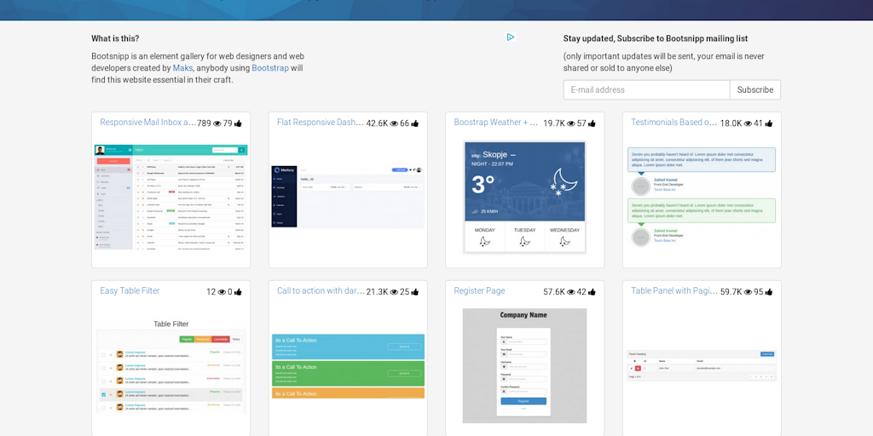This screenshot has height=436, width=873.
Task: Open Responsive Mail Inbox snippet title
Action: pos(148,123)
